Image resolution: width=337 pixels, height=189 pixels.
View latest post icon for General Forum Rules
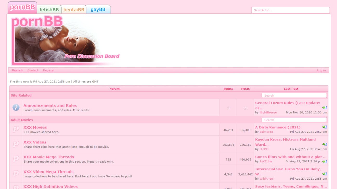(x=325, y=108)
